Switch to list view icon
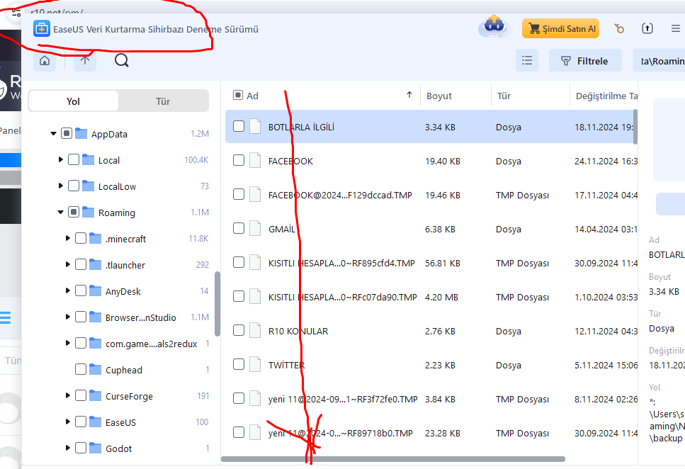The height and width of the screenshot is (469, 685). click(x=527, y=60)
